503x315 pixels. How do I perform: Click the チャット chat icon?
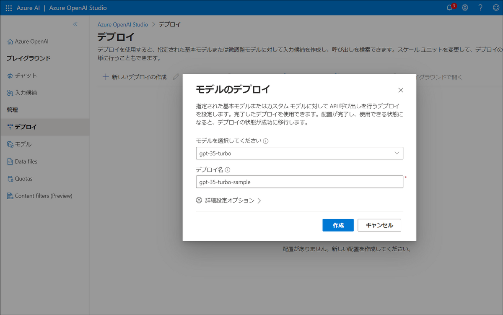tap(10, 75)
